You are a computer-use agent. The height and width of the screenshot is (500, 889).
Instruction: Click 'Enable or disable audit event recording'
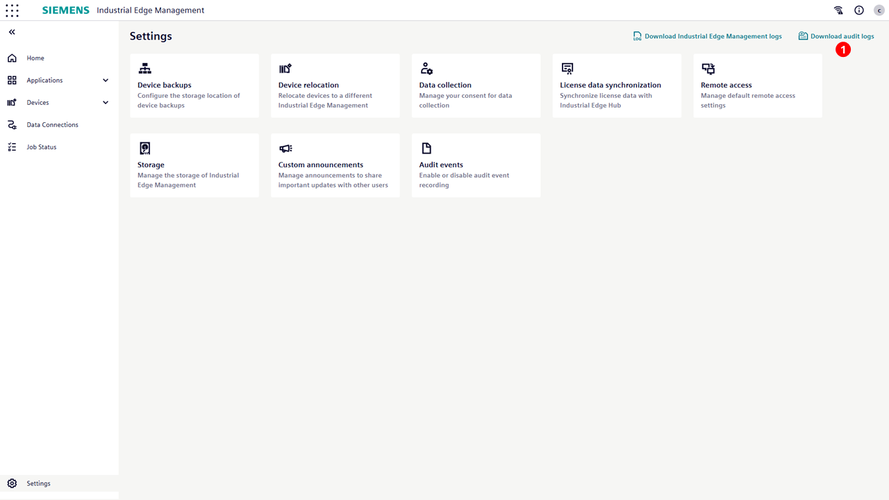tap(464, 181)
